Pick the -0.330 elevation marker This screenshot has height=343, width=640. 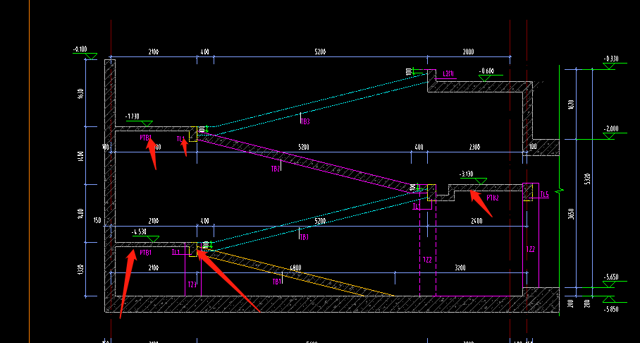coord(608,66)
